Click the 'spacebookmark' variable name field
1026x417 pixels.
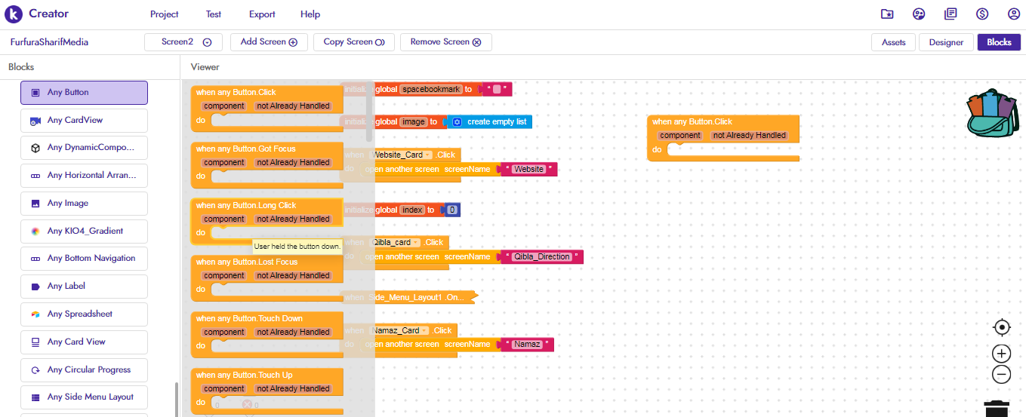click(431, 90)
